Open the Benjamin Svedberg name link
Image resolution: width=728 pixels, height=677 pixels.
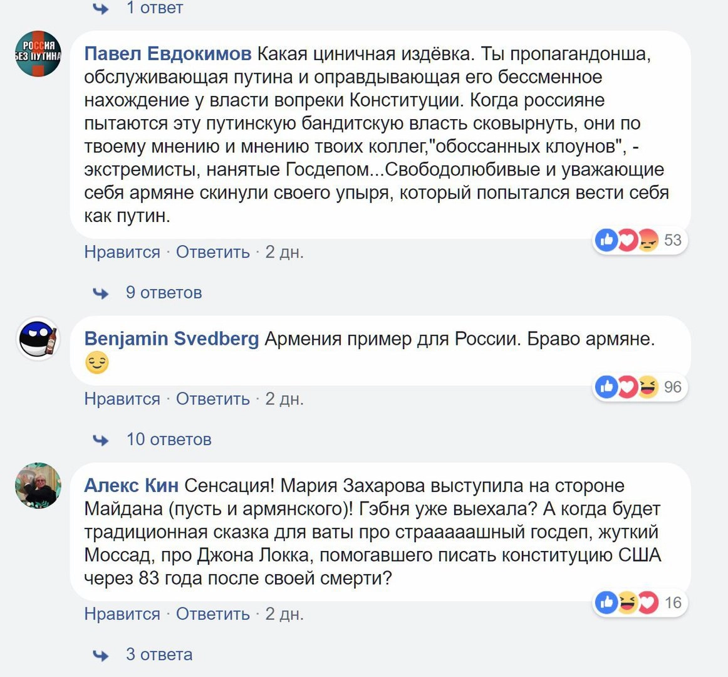[x=171, y=339]
